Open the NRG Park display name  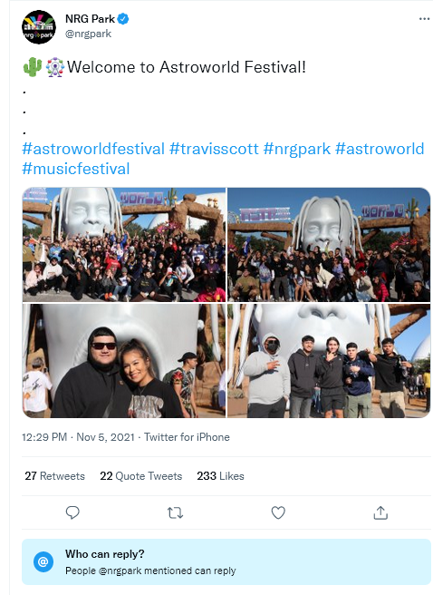[x=90, y=18]
